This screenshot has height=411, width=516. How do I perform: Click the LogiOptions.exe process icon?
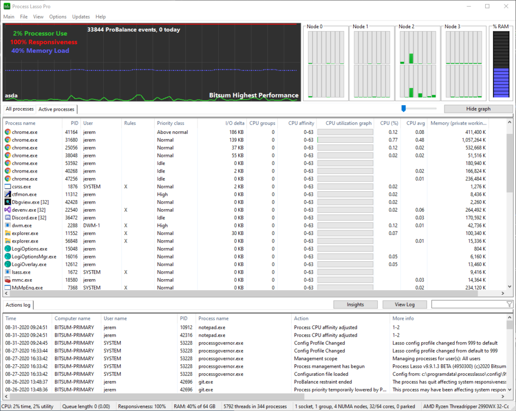click(7, 249)
